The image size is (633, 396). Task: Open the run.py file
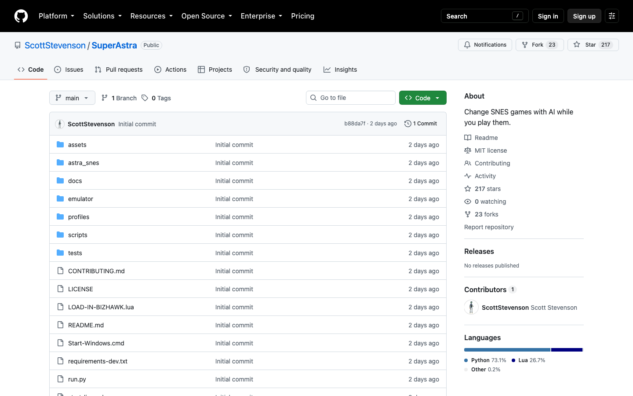pos(77,379)
